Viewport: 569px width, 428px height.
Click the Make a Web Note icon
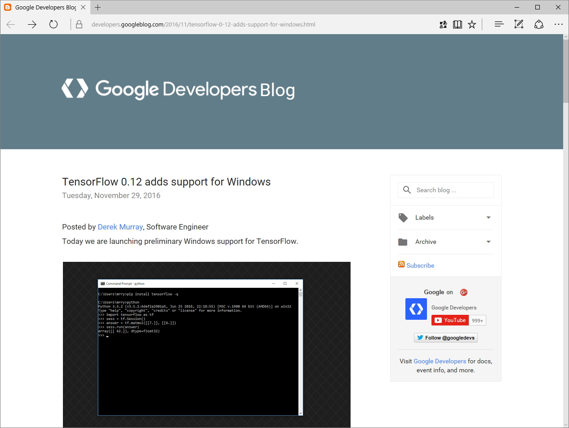[519, 24]
